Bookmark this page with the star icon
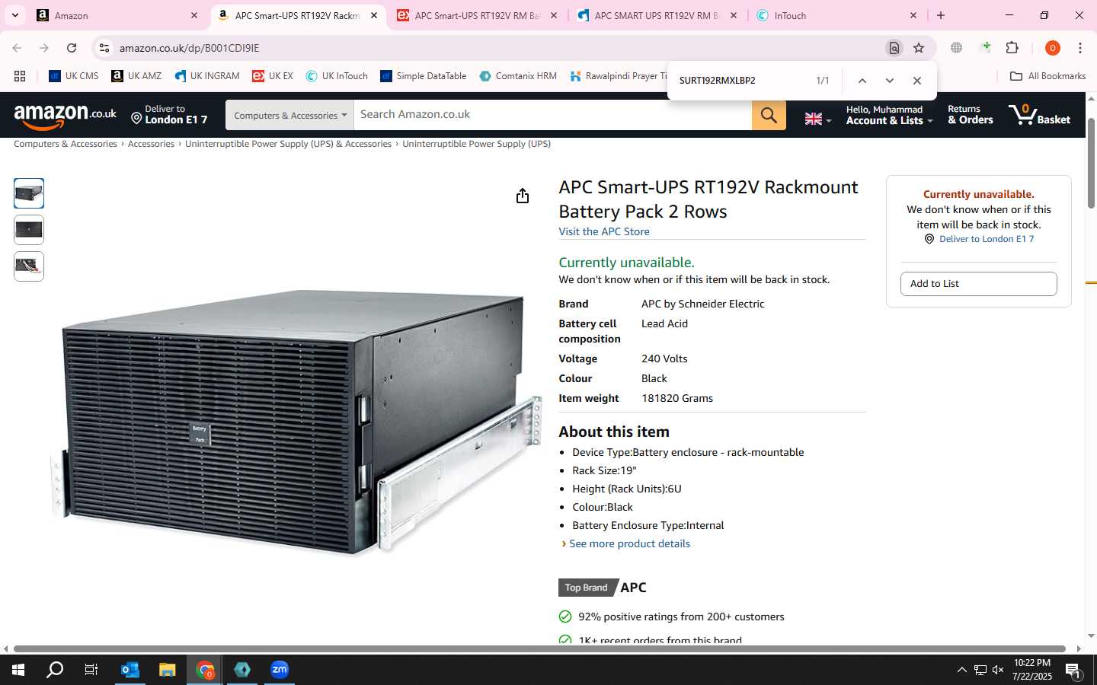1097x685 pixels. coord(919,48)
